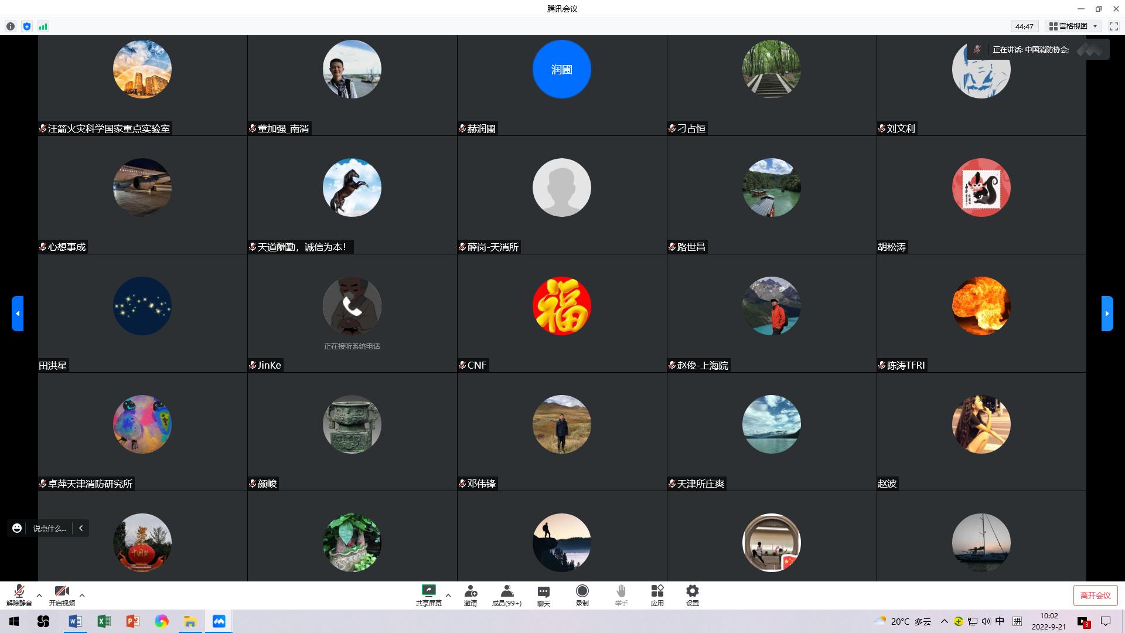Screen dimensions: 1125x633
Task: Click the meeting info icon
Action: click(11, 26)
